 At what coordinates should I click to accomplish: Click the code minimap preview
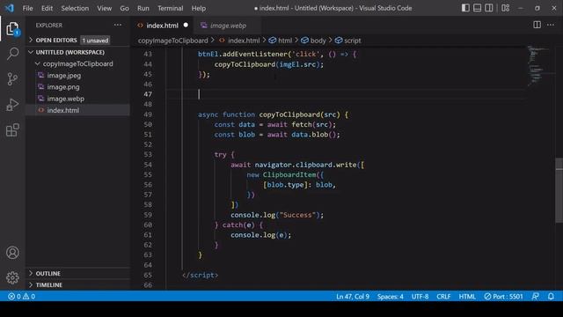537,66
